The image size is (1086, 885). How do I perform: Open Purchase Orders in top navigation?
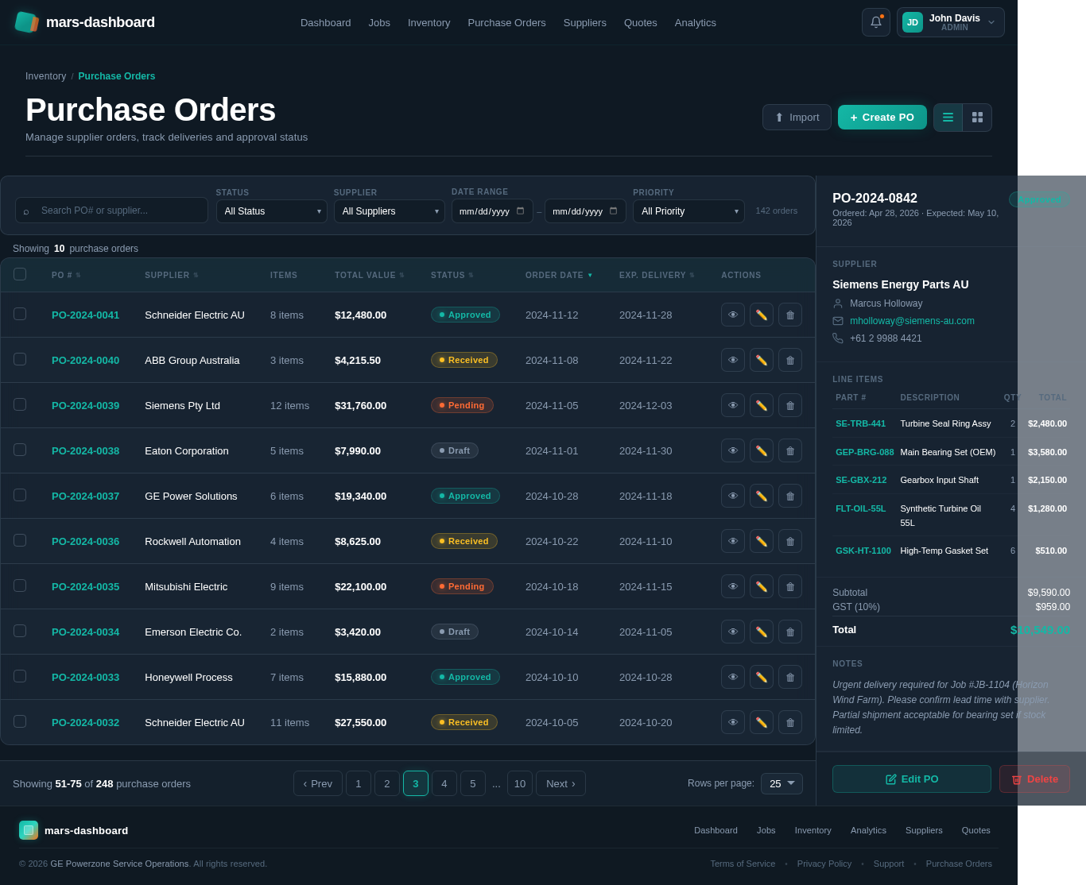pyautogui.click(x=506, y=22)
